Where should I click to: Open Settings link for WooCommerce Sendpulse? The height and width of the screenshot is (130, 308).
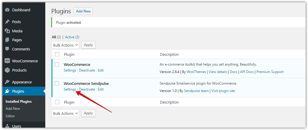70,89
